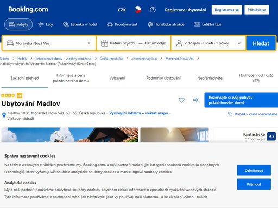Pick the Datum odjezdu departure date
This screenshot has height=208, width=278.
[155, 43]
